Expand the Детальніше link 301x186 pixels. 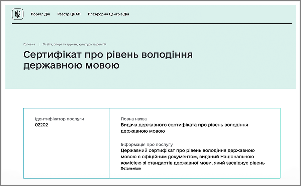[x=131, y=168]
